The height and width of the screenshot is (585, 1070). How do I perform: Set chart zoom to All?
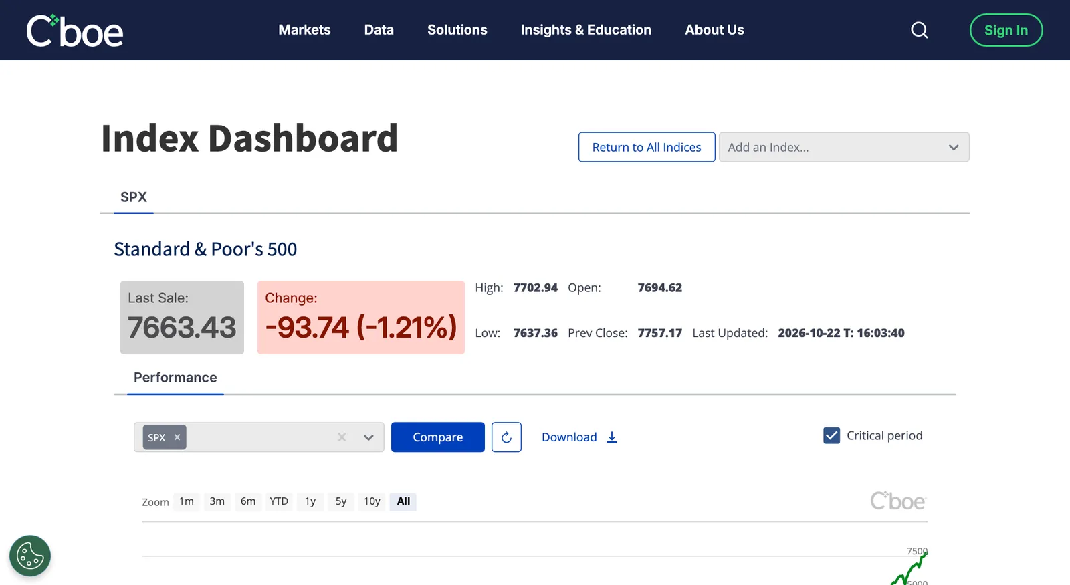[x=403, y=501]
